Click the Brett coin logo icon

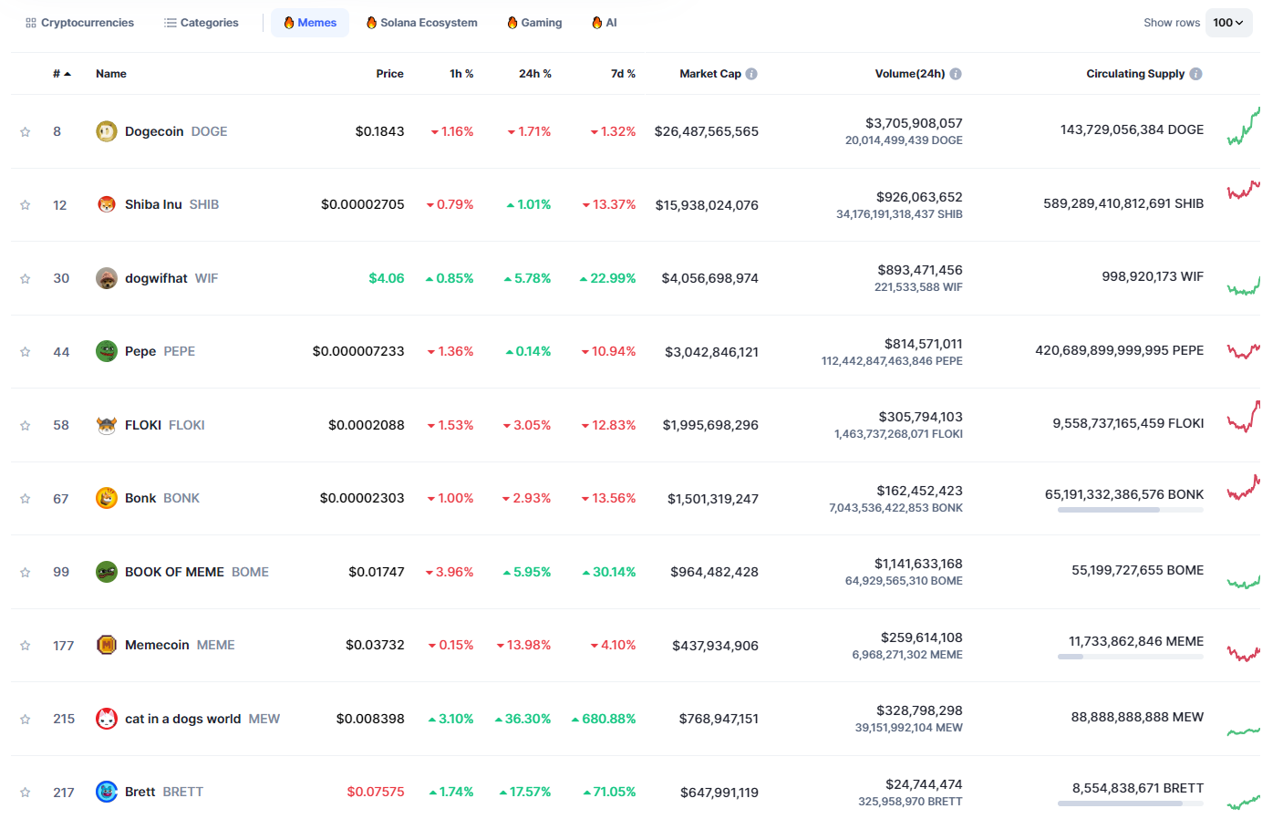pyautogui.click(x=107, y=792)
